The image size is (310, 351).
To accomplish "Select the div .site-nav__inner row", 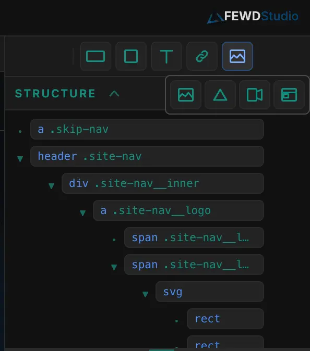I will (x=163, y=183).
